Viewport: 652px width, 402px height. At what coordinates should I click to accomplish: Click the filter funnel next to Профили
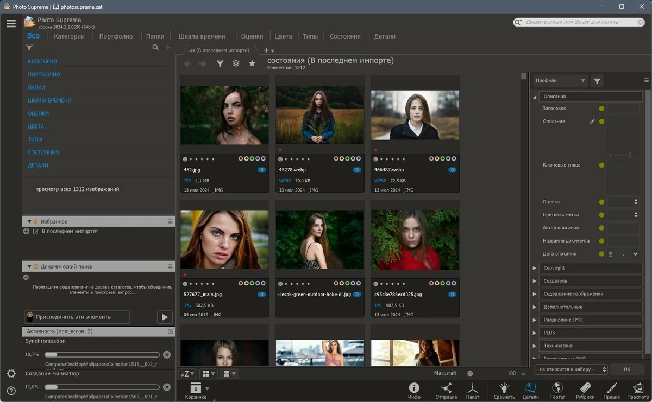point(597,81)
